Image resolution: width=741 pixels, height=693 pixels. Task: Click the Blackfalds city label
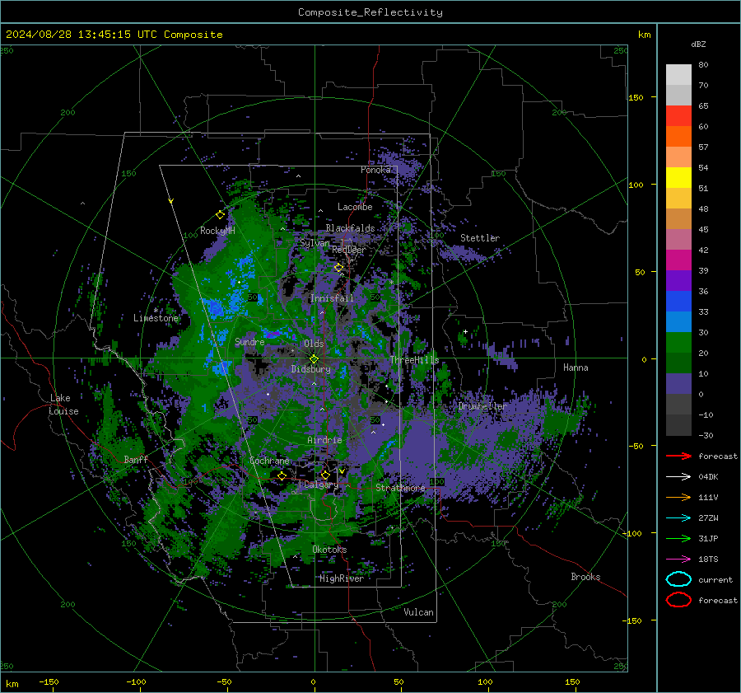tap(350, 228)
